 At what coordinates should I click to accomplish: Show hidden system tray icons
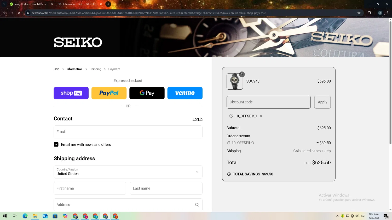point(338,216)
